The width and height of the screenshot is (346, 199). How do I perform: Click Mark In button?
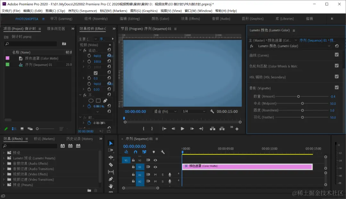point(144,129)
